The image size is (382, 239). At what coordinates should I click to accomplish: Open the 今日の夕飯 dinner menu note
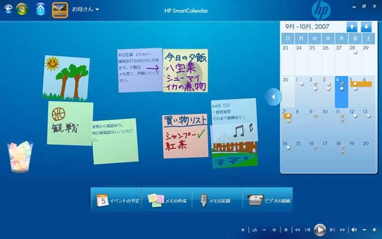pyautogui.click(x=186, y=70)
